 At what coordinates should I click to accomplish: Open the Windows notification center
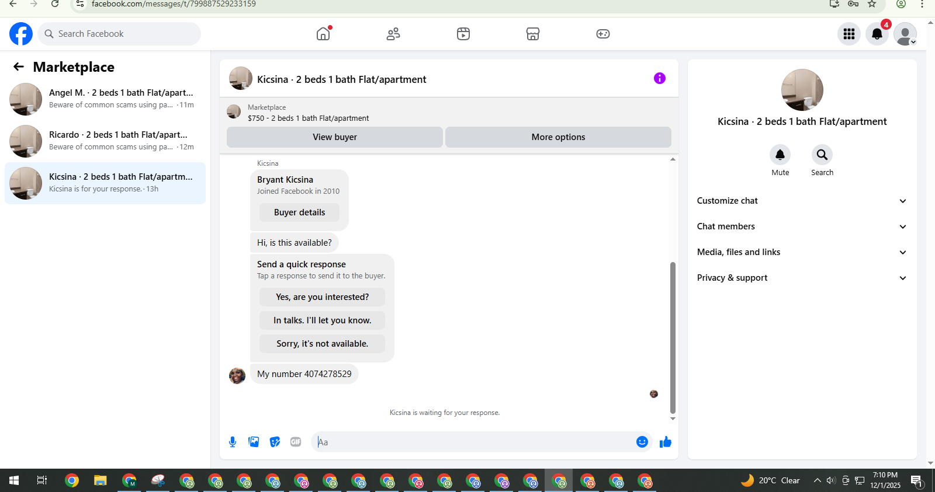pos(916,480)
